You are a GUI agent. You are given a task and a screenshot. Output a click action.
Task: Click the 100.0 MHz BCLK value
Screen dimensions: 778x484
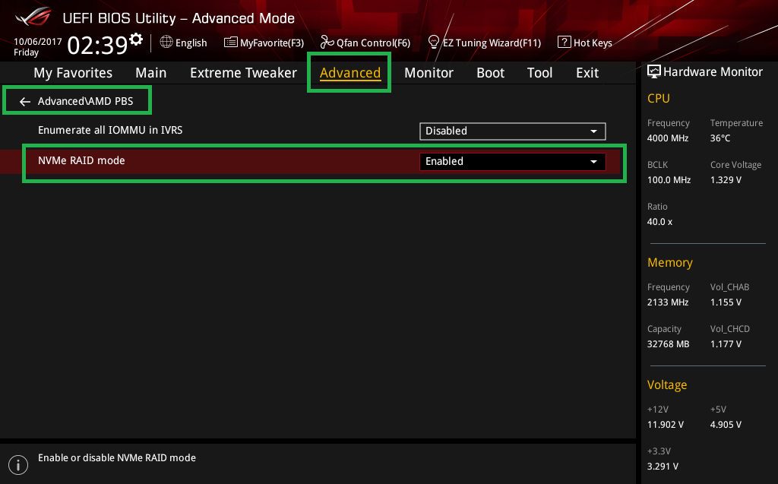669,180
